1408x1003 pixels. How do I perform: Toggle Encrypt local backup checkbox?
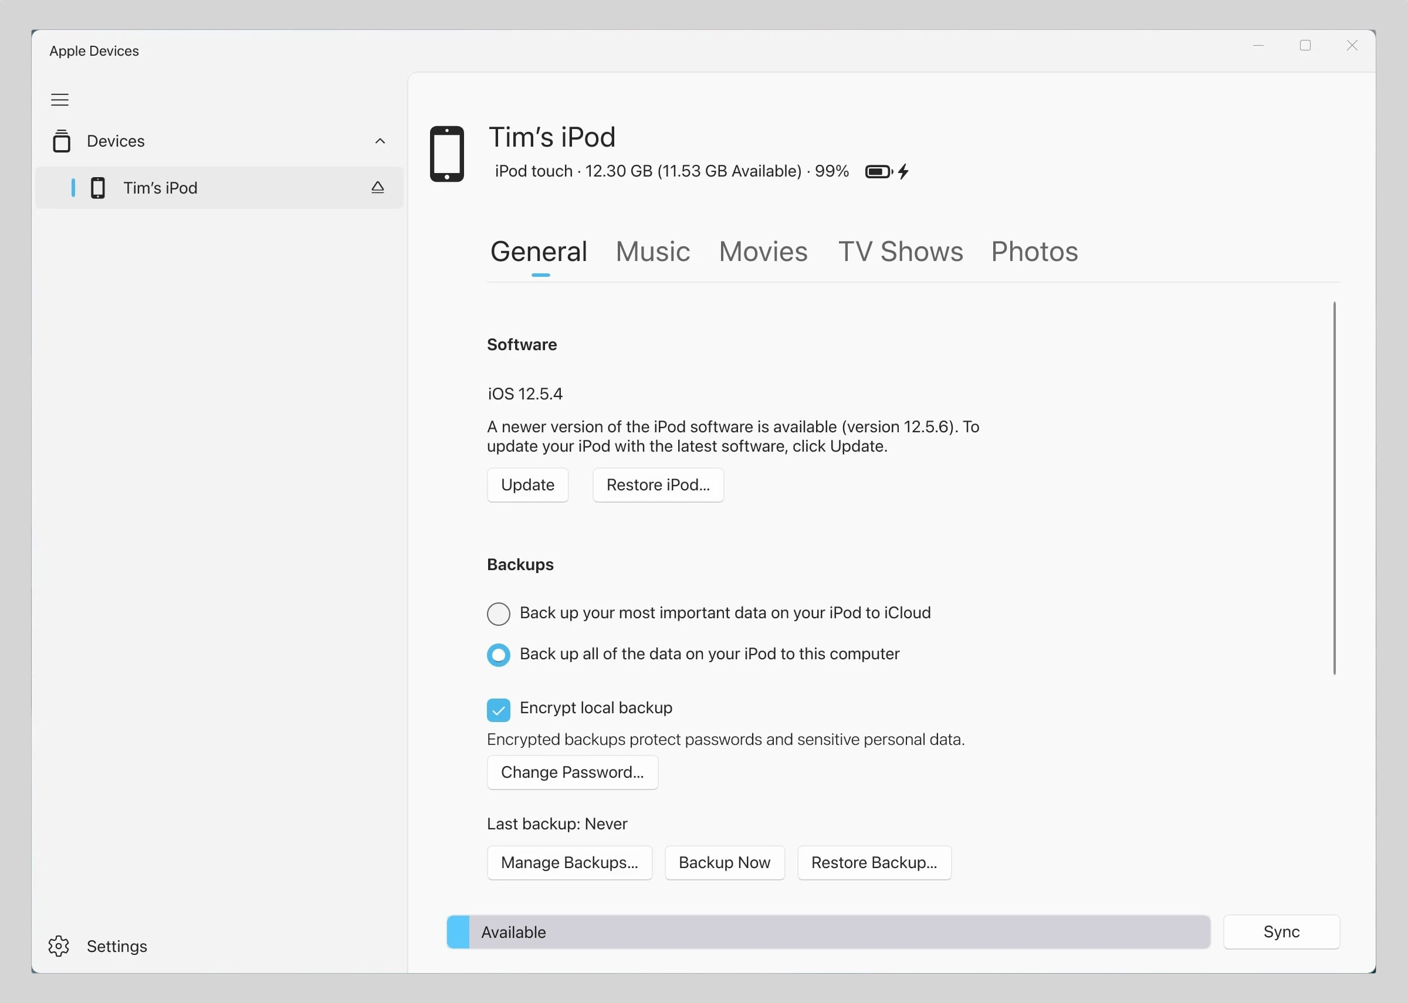pos(498,710)
